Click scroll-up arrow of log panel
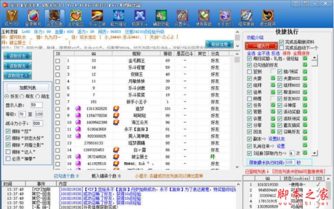 (x=238, y=184)
